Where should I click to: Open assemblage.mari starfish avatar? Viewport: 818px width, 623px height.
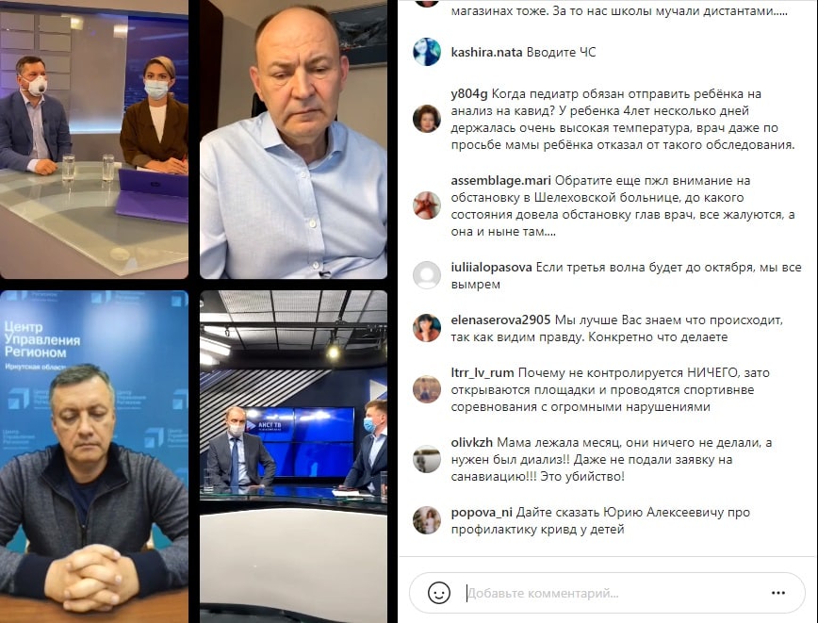click(x=427, y=205)
